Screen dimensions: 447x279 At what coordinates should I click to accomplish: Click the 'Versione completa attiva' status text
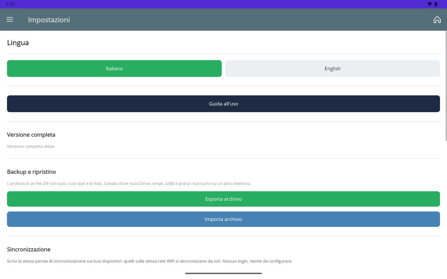tap(31, 146)
